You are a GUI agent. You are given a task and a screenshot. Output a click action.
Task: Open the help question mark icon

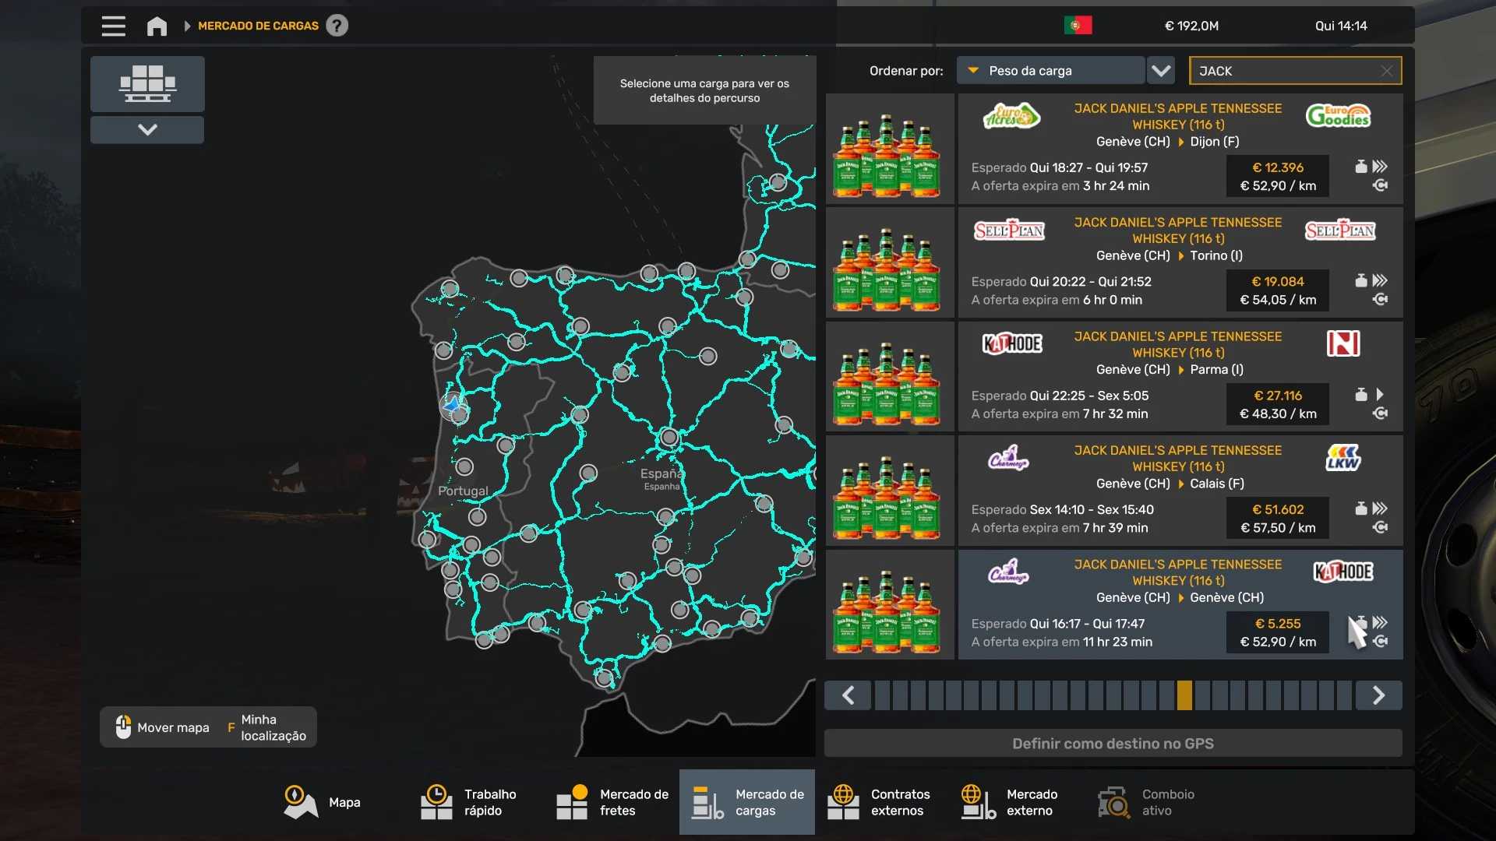337,26
